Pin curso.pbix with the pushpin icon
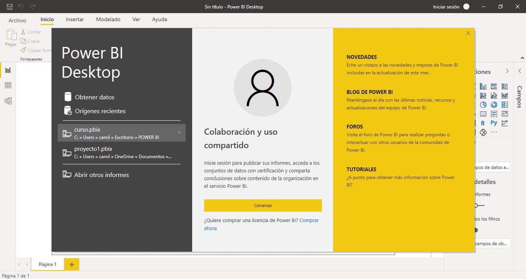The height and width of the screenshot is (279, 526). (x=179, y=132)
